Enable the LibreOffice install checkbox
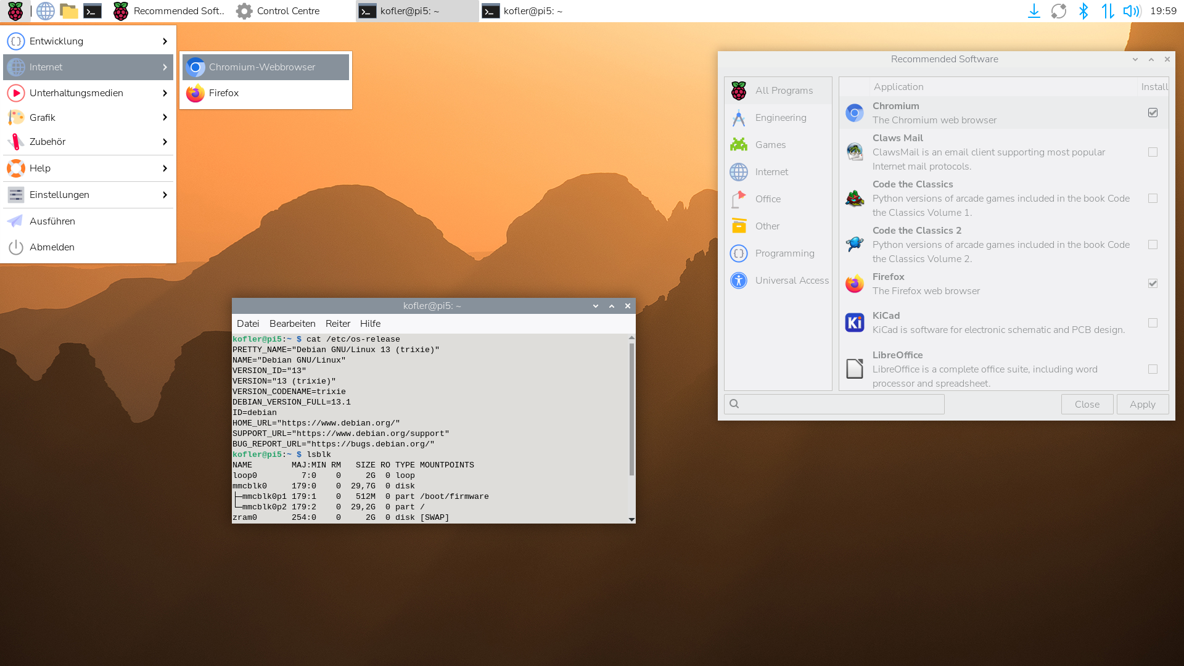1184x666 pixels. 1153,369
